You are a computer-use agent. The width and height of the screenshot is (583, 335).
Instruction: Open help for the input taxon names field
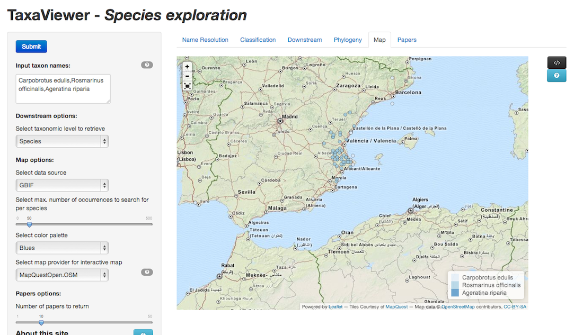(x=147, y=65)
